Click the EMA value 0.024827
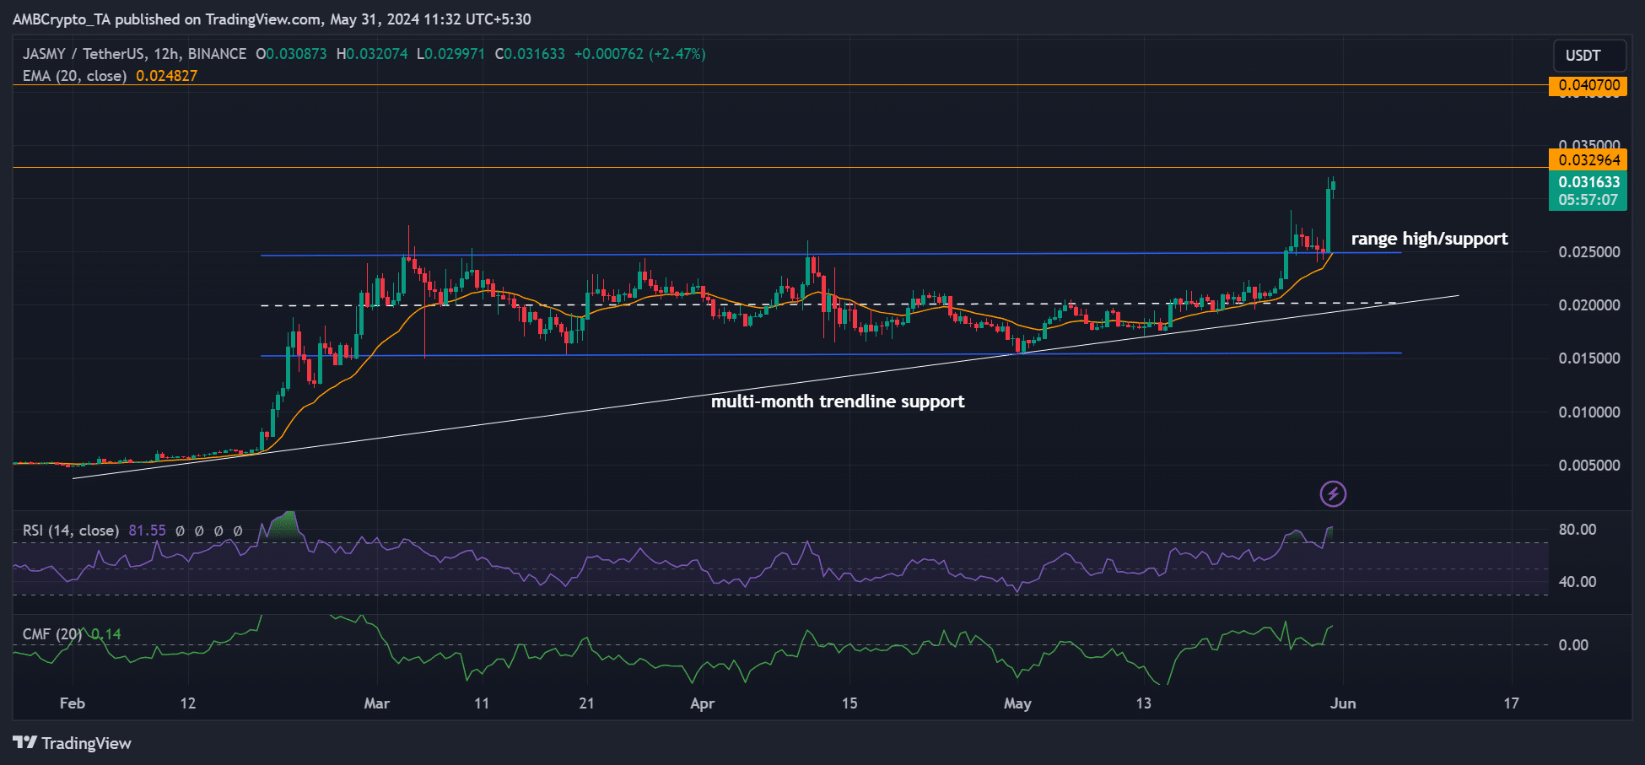This screenshot has height=765, width=1645. tap(167, 76)
